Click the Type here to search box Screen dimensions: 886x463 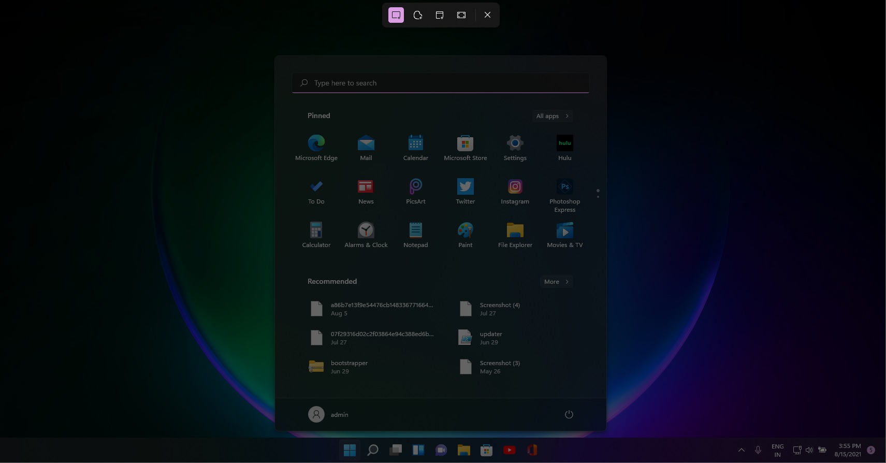coord(441,83)
